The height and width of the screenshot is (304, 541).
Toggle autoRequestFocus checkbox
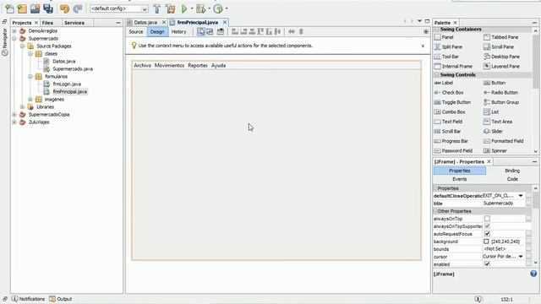click(487, 234)
